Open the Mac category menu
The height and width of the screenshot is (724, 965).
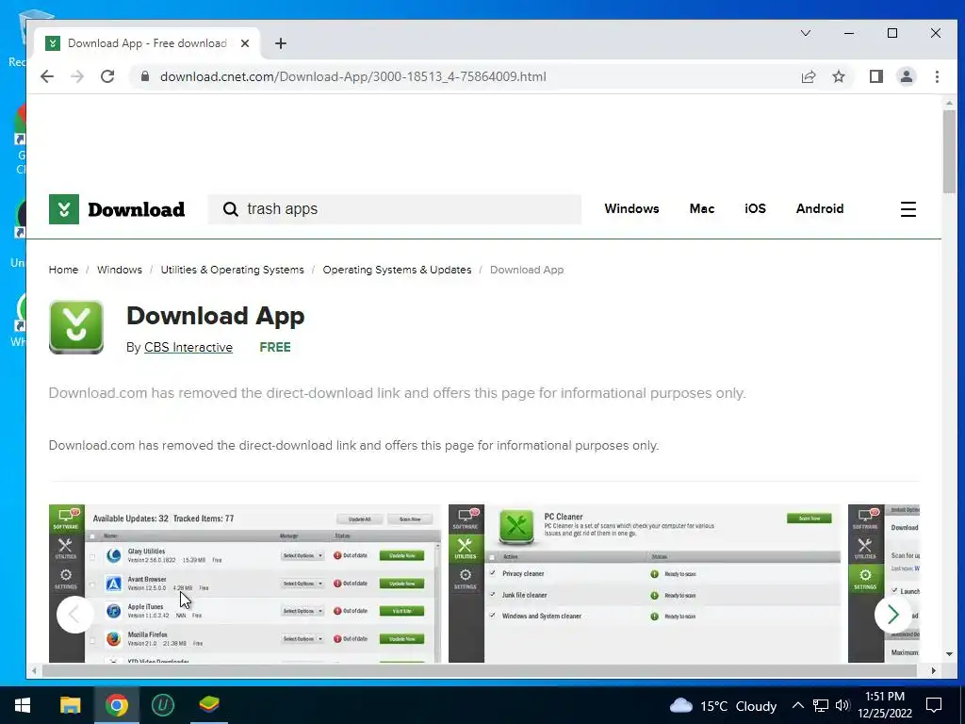(701, 208)
